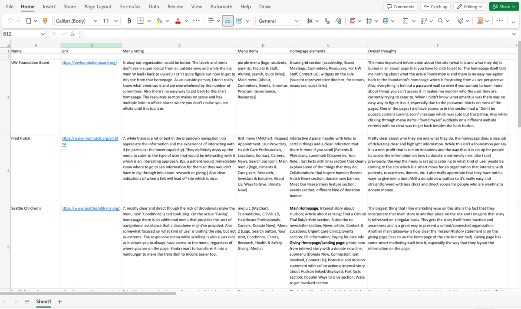Click the Paste clipboard icon
Image resolution: width=521 pixels, height=309 pixels.
(29, 21)
